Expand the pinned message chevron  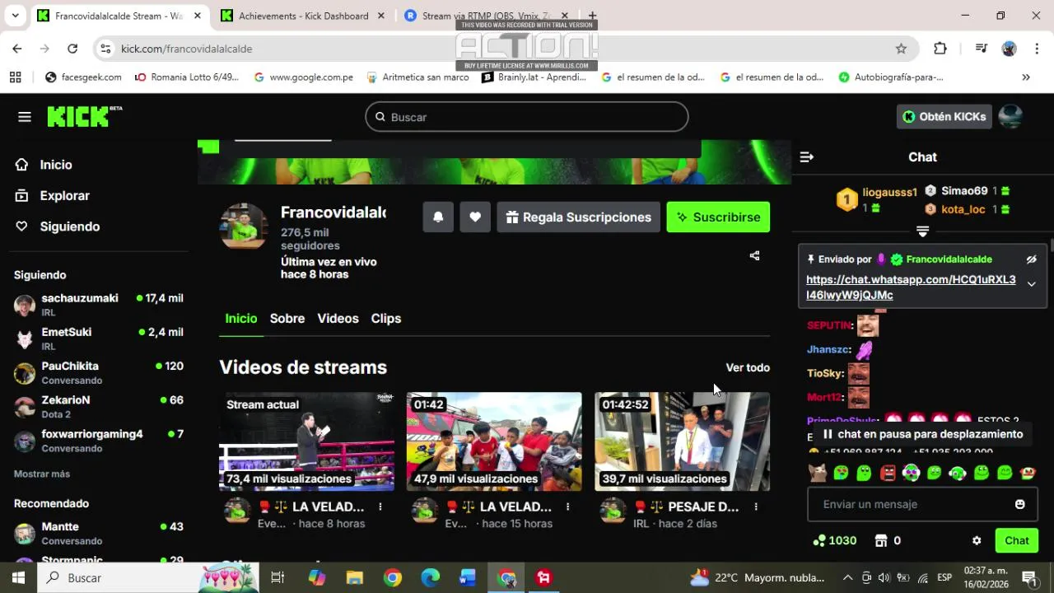[1031, 284]
